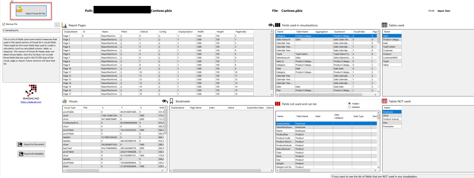
Task: Select Sales Amount row in fields used list
Action: [326, 39]
